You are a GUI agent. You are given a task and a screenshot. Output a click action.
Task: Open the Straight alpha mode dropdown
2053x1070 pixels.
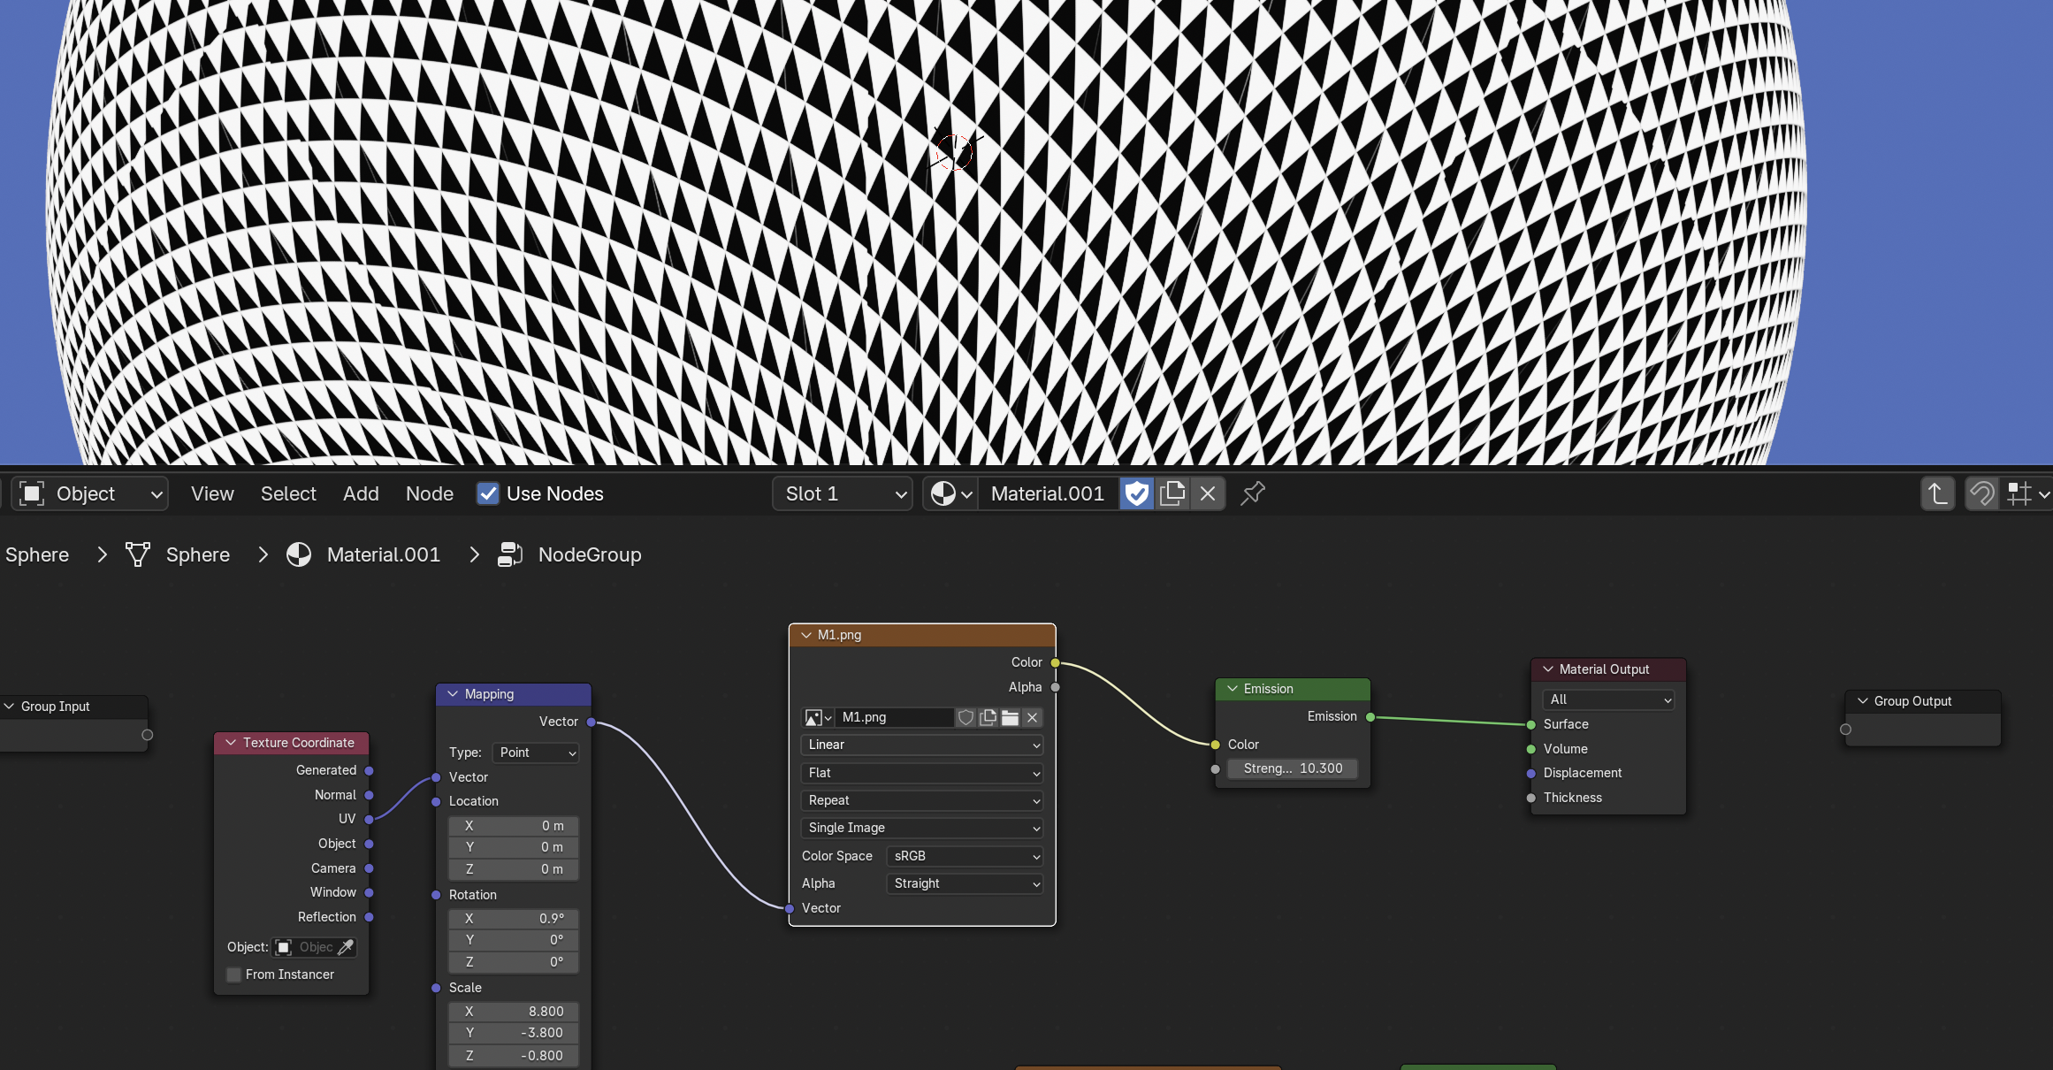tap(964, 883)
